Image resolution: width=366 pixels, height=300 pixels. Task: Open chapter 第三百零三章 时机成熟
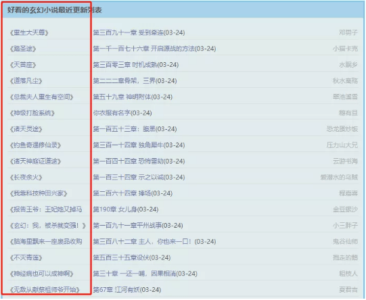tap(136, 65)
